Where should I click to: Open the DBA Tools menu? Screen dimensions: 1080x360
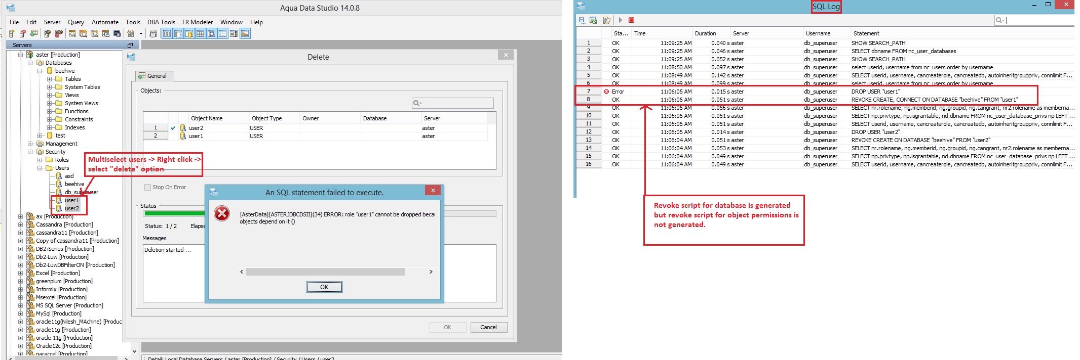click(161, 22)
